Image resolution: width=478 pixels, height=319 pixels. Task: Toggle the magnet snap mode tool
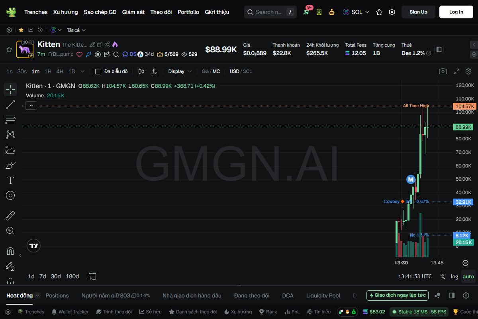(x=10, y=251)
